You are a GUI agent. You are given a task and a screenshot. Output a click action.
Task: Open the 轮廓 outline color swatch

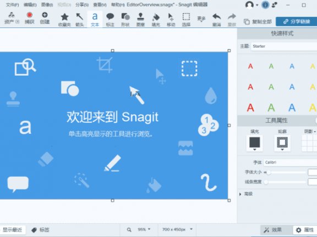click(x=282, y=143)
